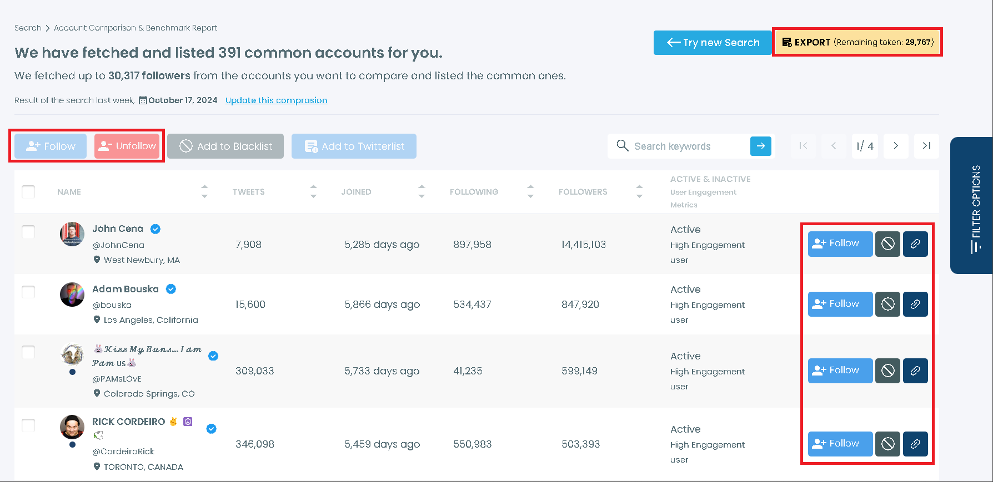Open John Cena's avatar picture
The height and width of the screenshot is (482, 993).
[72, 234]
